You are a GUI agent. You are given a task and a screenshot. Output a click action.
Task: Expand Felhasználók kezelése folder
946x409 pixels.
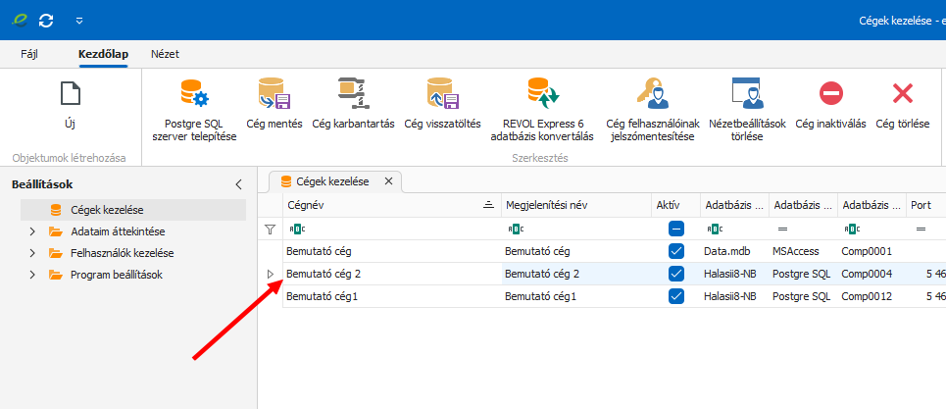[x=32, y=253]
